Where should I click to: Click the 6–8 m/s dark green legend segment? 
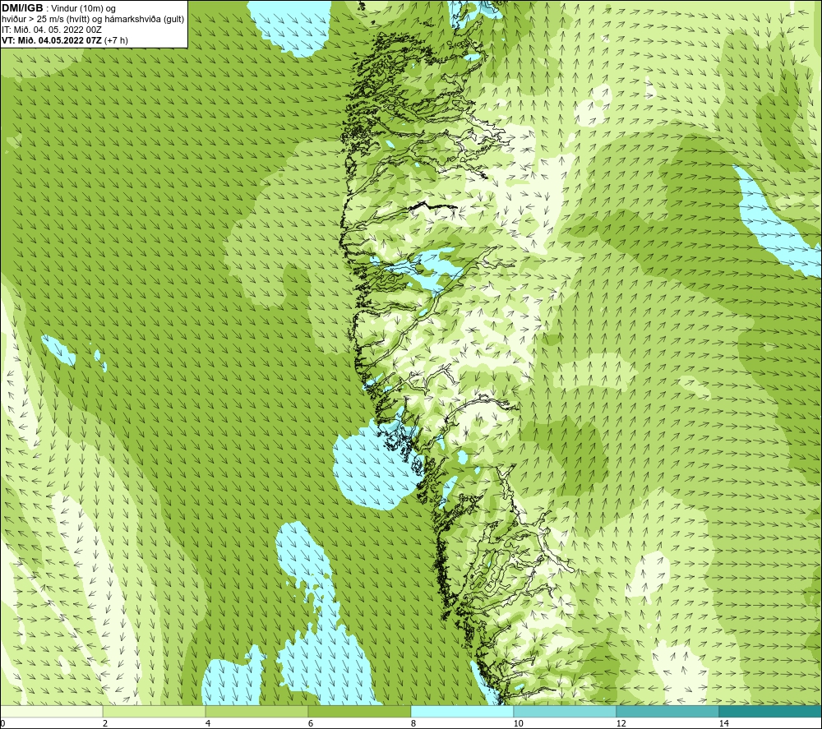point(360,711)
